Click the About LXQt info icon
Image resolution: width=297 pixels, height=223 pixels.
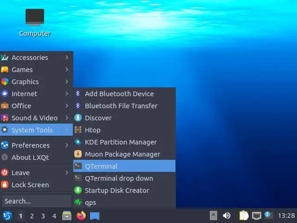(x=5, y=157)
